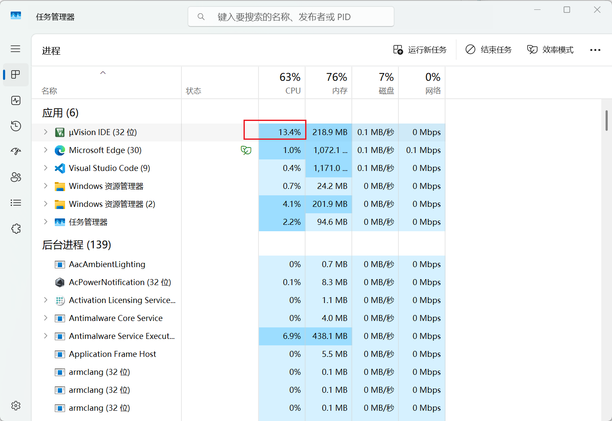Image resolution: width=612 pixels, height=421 pixels.
Task: Click the 438.1 MB memory cell
Action: point(329,336)
